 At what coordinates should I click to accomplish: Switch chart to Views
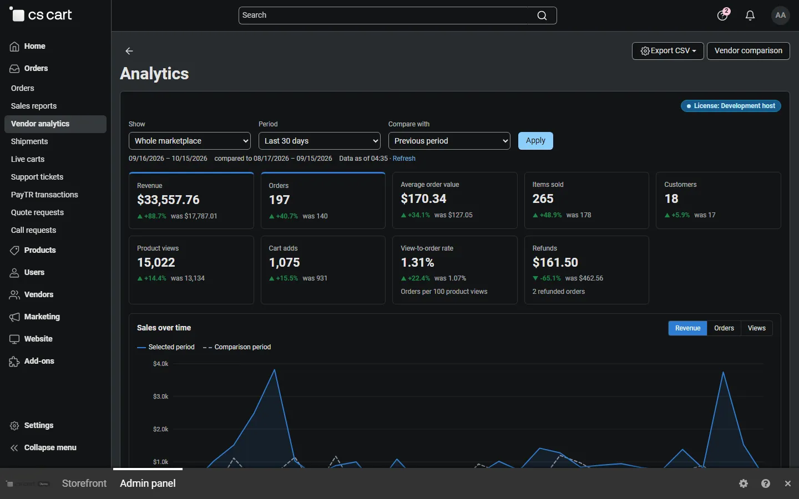point(757,328)
